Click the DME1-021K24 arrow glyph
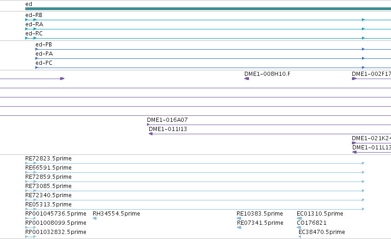 (x=354, y=143)
